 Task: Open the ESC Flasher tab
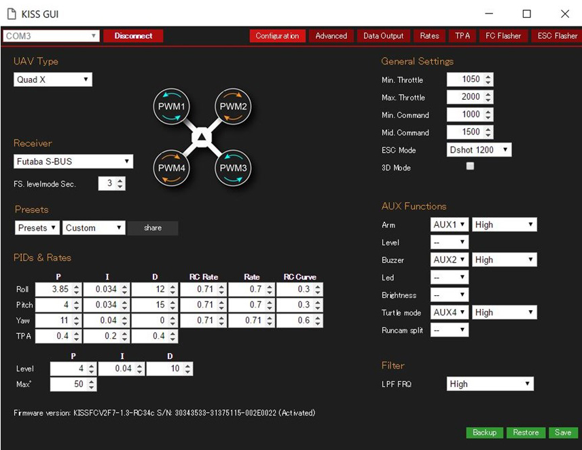557,36
